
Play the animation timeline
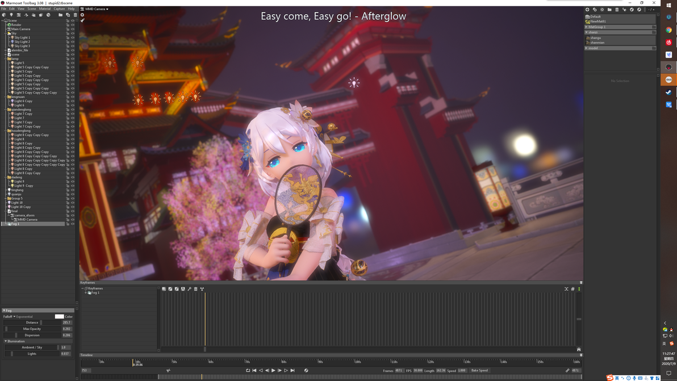pos(273,370)
